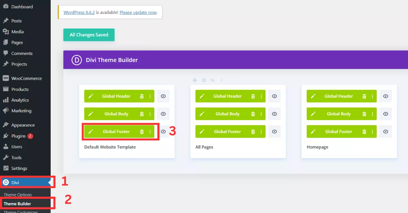Toggle Global Body visibility in Homepage template
408x213 pixels.
386,114
